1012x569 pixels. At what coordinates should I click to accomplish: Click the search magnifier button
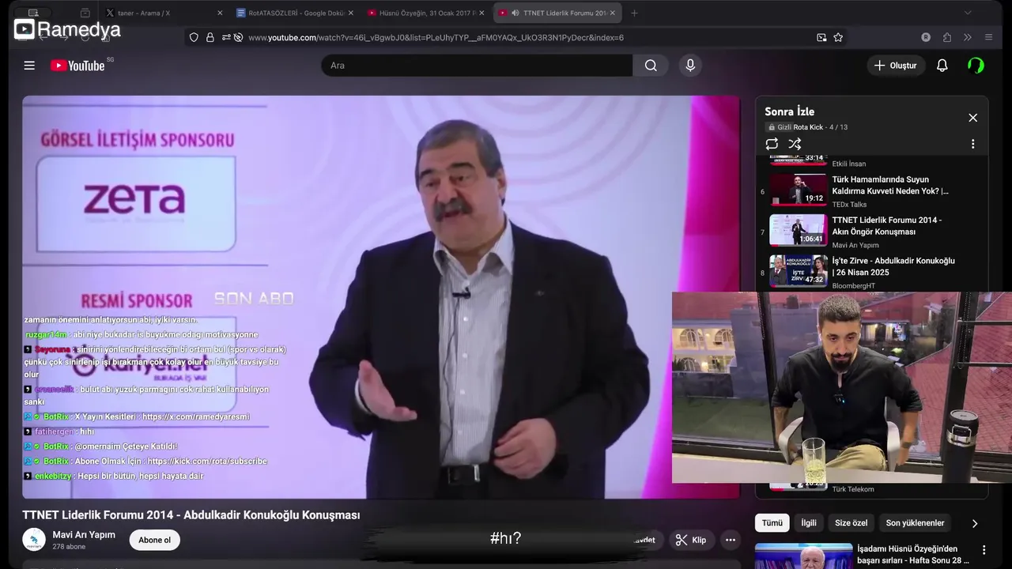(651, 66)
